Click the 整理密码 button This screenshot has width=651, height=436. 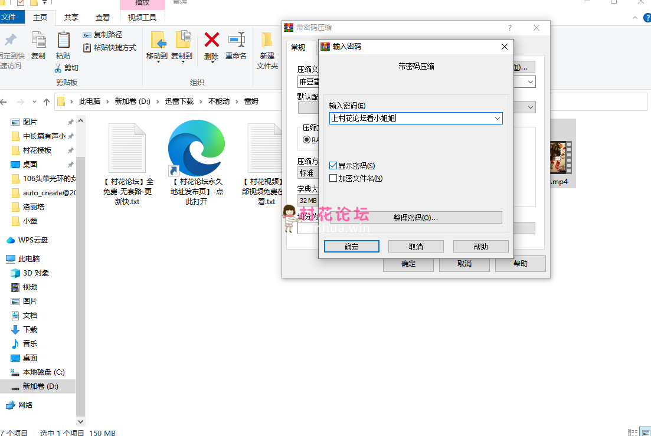(415, 217)
